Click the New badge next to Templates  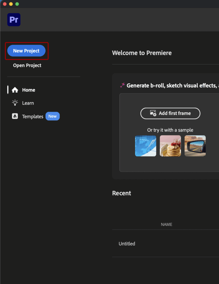[x=52, y=116]
